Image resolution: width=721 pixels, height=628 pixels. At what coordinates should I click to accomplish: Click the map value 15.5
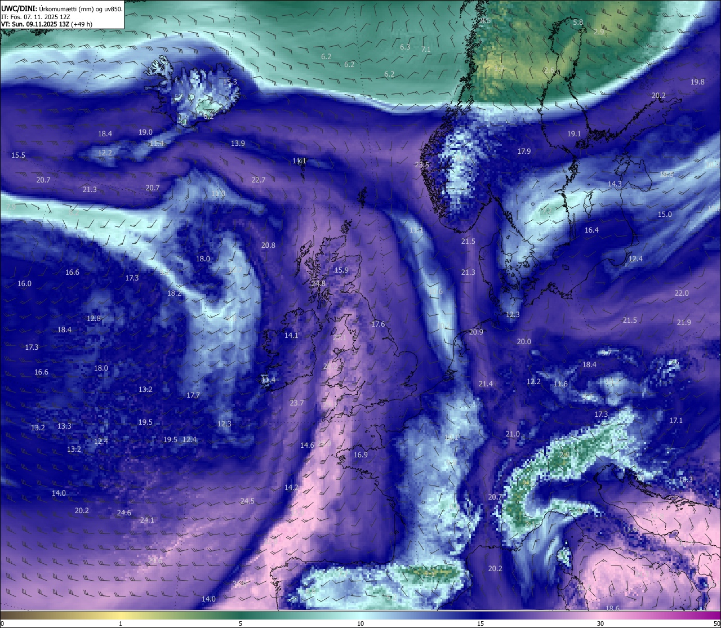tap(18, 155)
